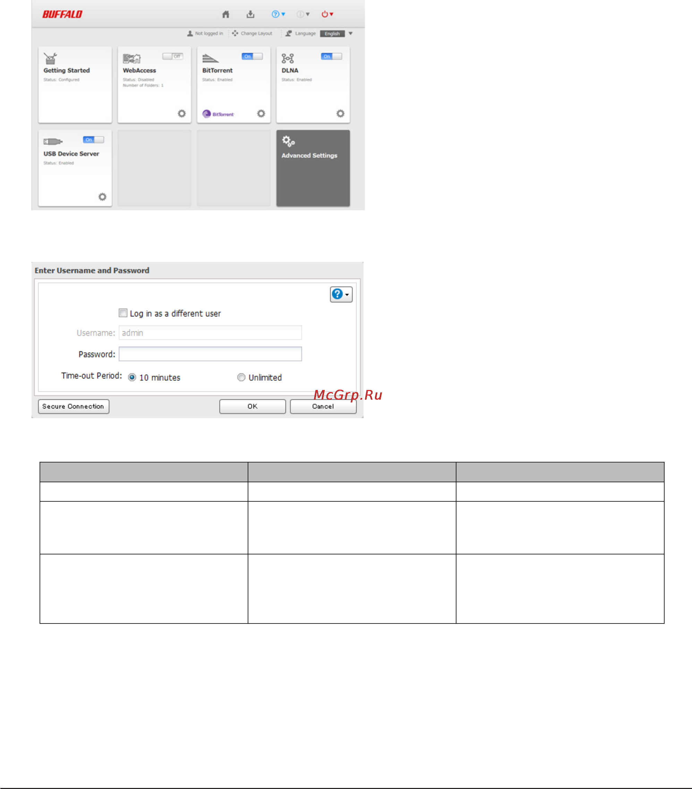Toggle the USB Device Server switch

click(x=93, y=140)
